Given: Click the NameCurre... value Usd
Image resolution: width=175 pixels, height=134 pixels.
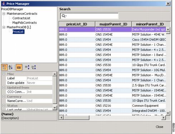Looking at the screenshot, I should [39, 101].
